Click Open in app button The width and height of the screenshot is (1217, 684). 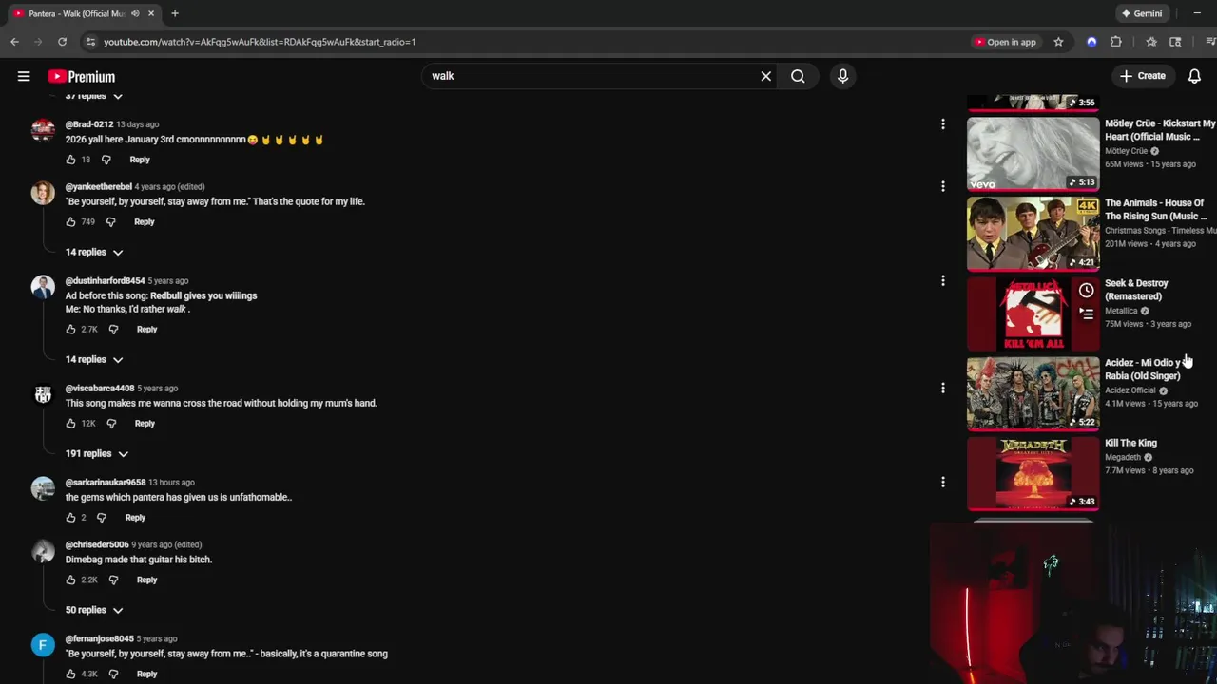tap(1005, 42)
